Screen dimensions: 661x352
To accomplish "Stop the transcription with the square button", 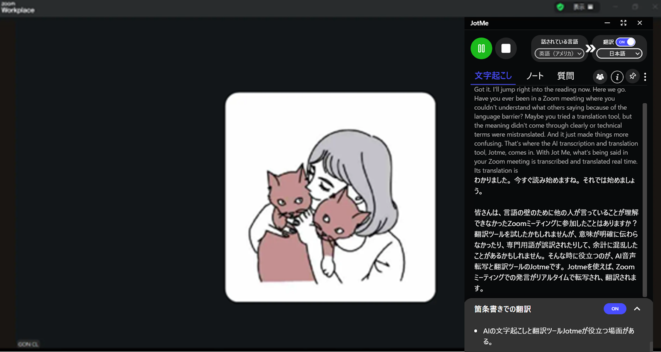I will [506, 48].
